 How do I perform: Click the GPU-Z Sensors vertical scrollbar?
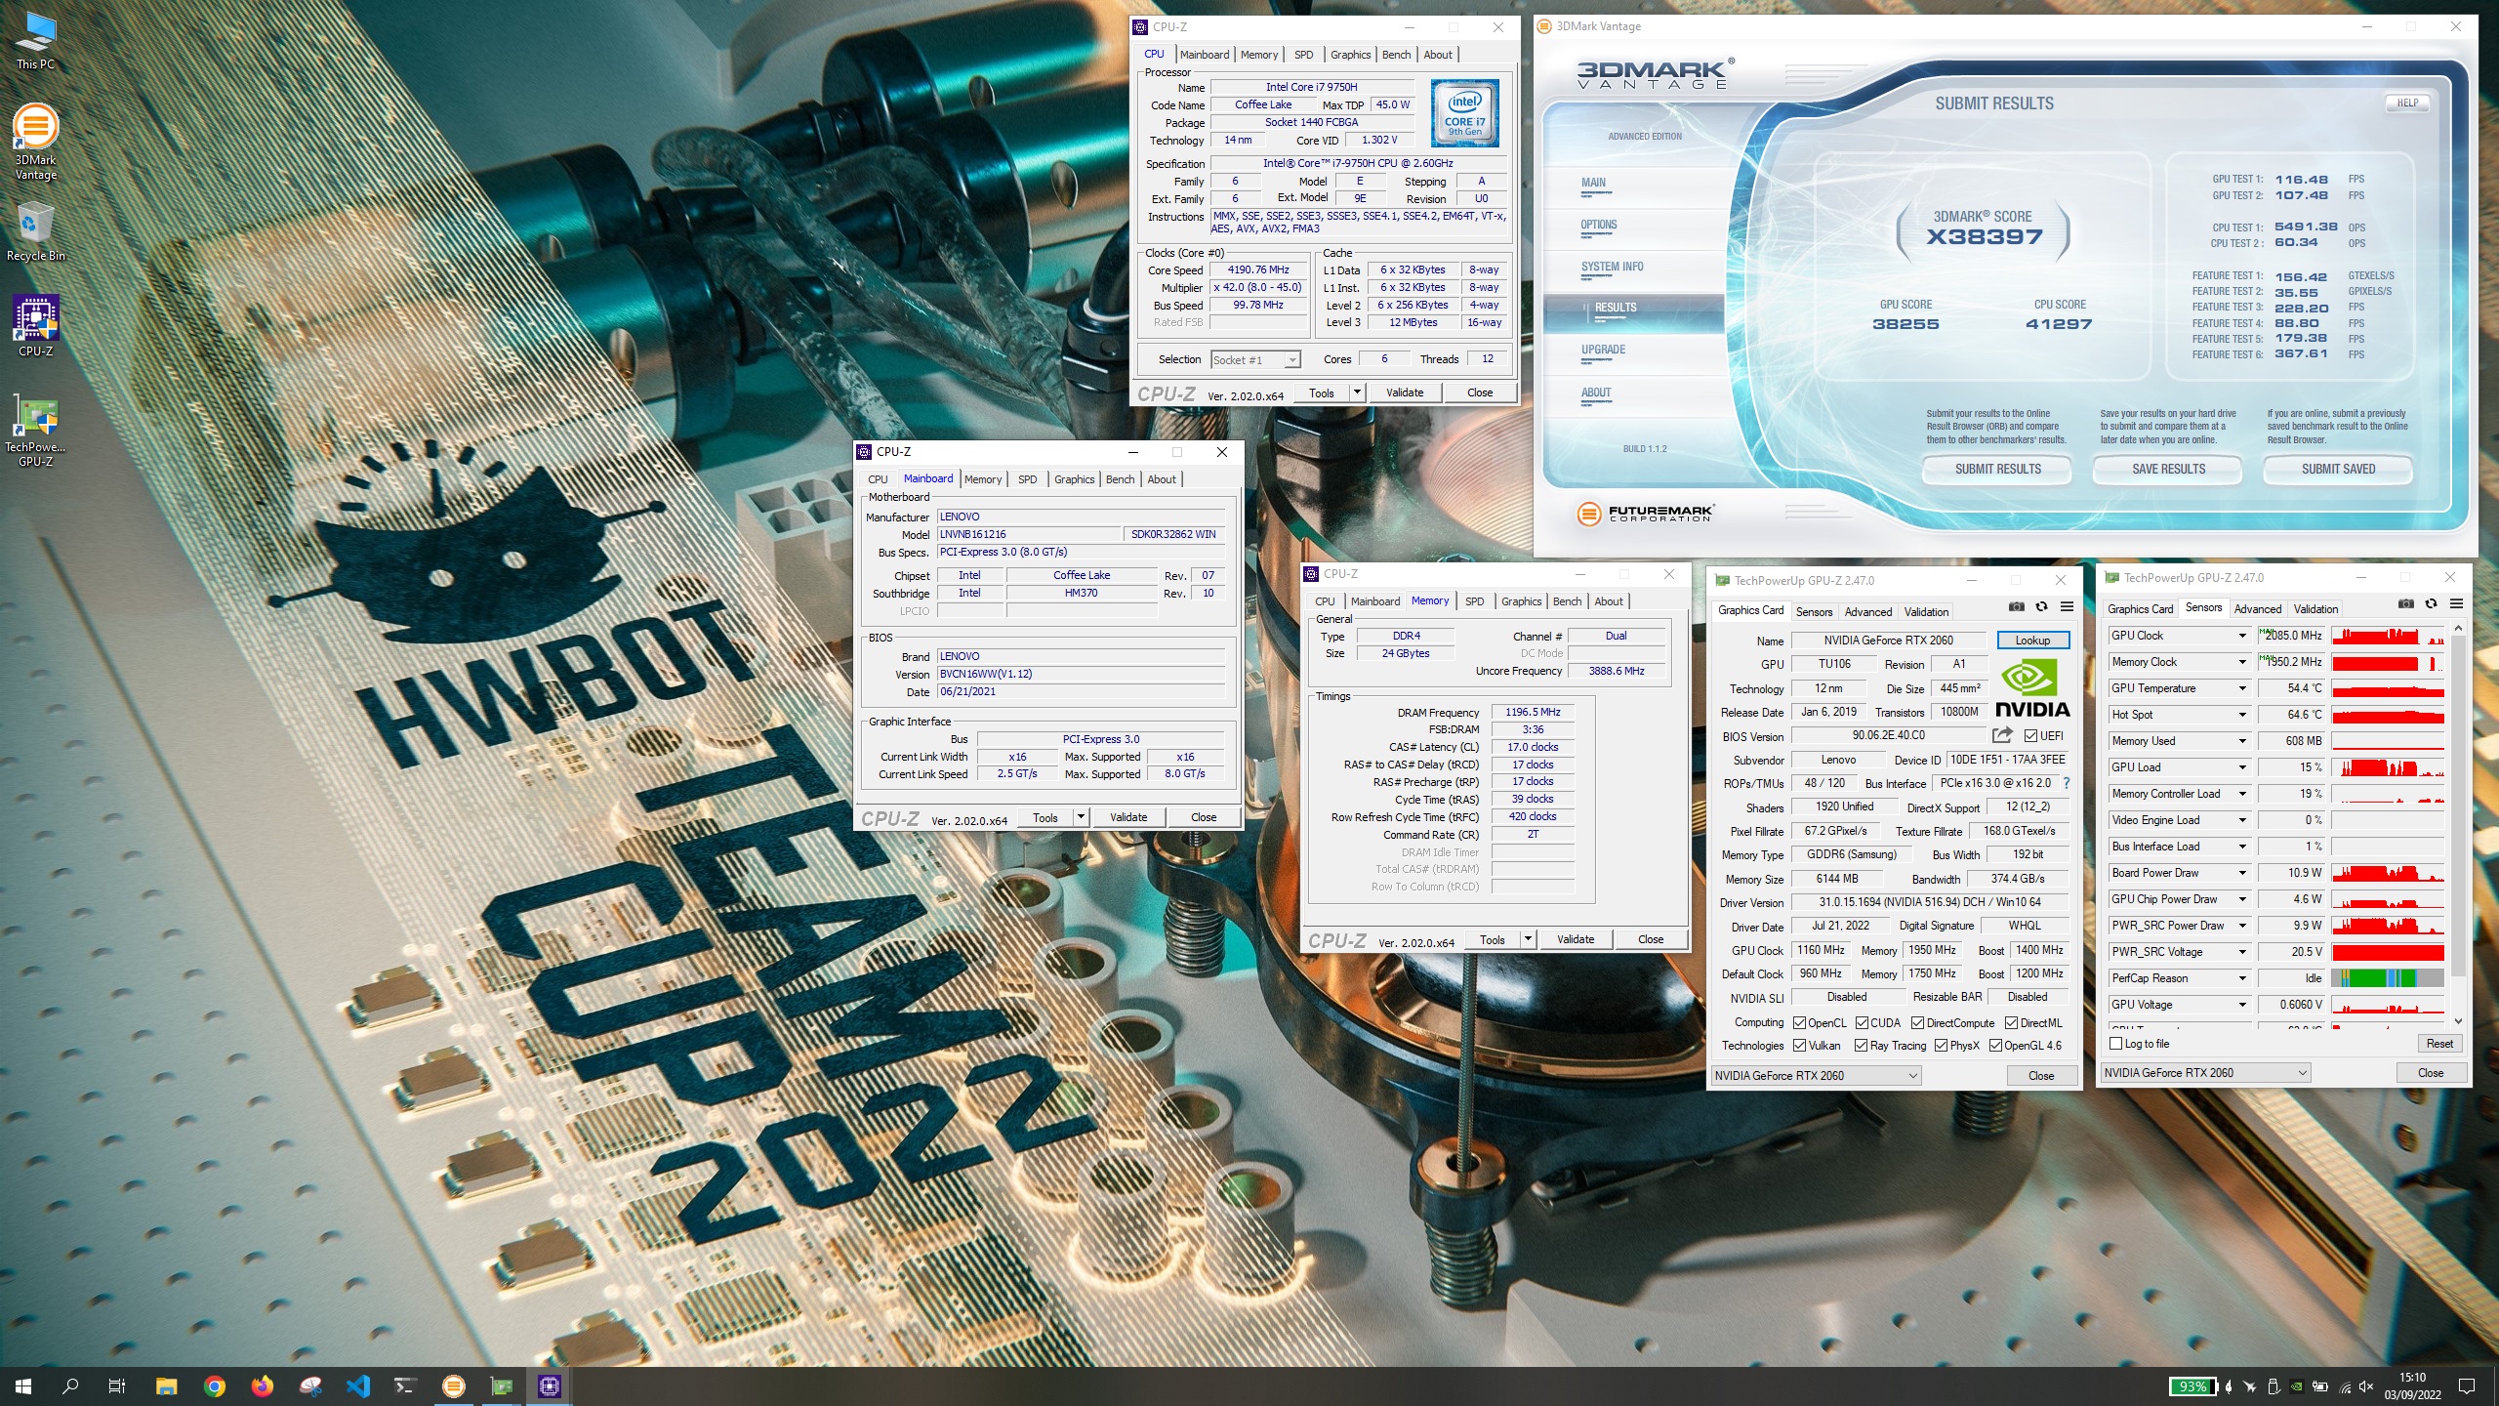(2458, 823)
